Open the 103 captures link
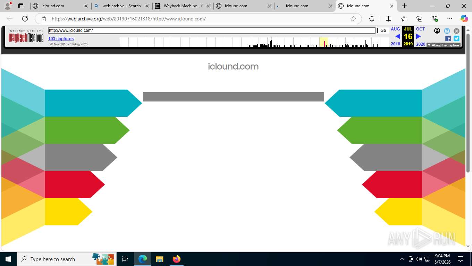The width and height of the screenshot is (472, 266). pyautogui.click(x=61, y=39)
